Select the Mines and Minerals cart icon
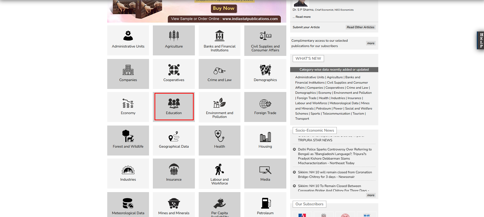484x217 pixels. 174,203
